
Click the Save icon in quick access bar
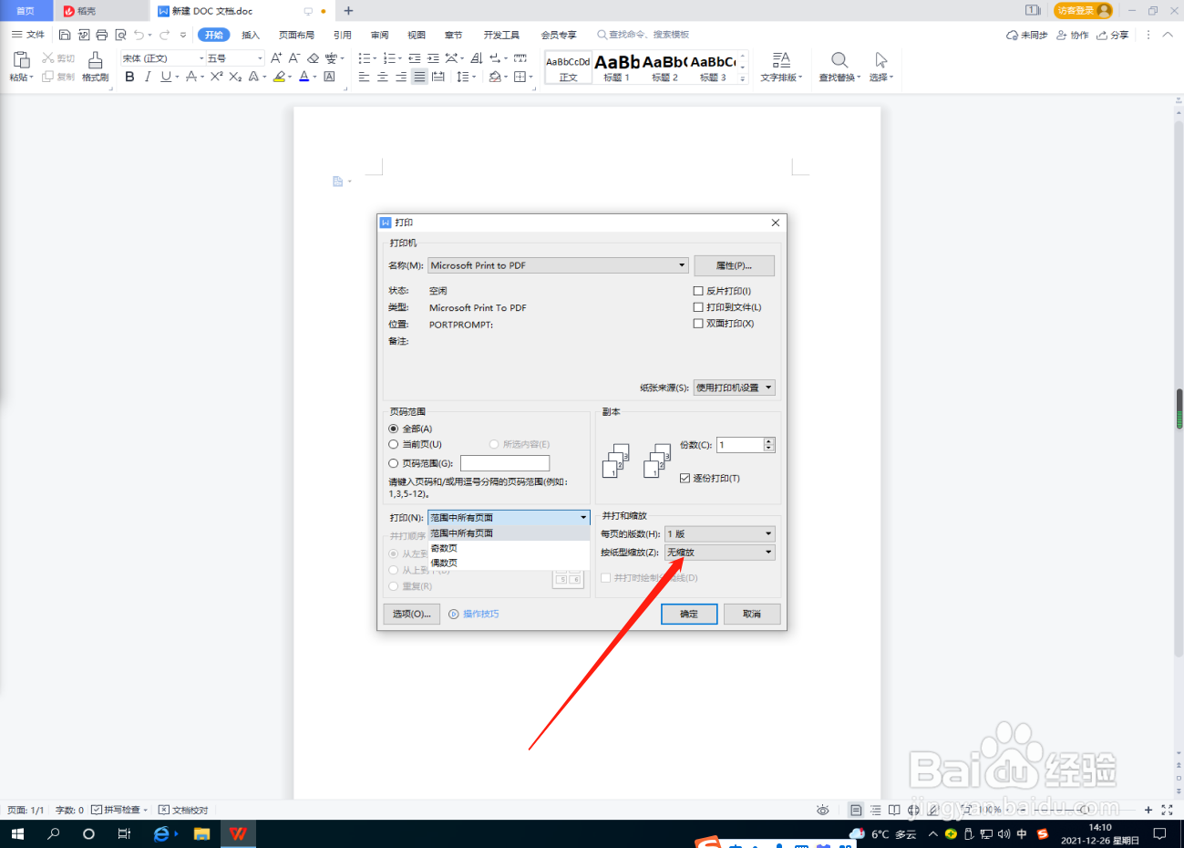click(x=65, y=35)
